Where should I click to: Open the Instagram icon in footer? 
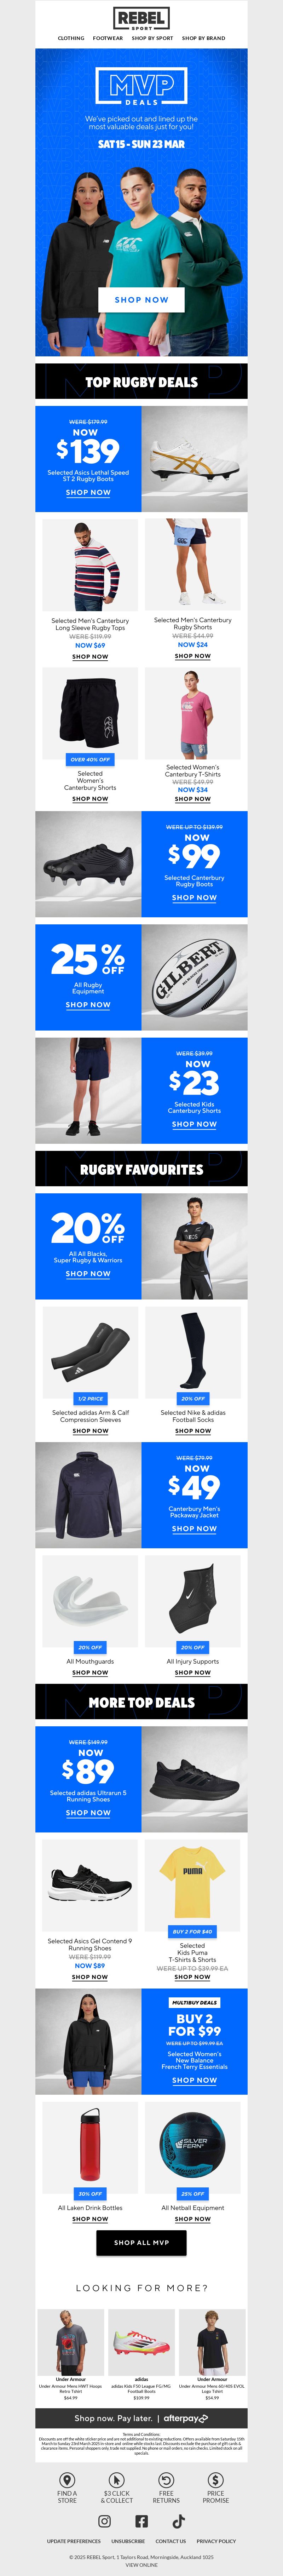pos(104,2522)
